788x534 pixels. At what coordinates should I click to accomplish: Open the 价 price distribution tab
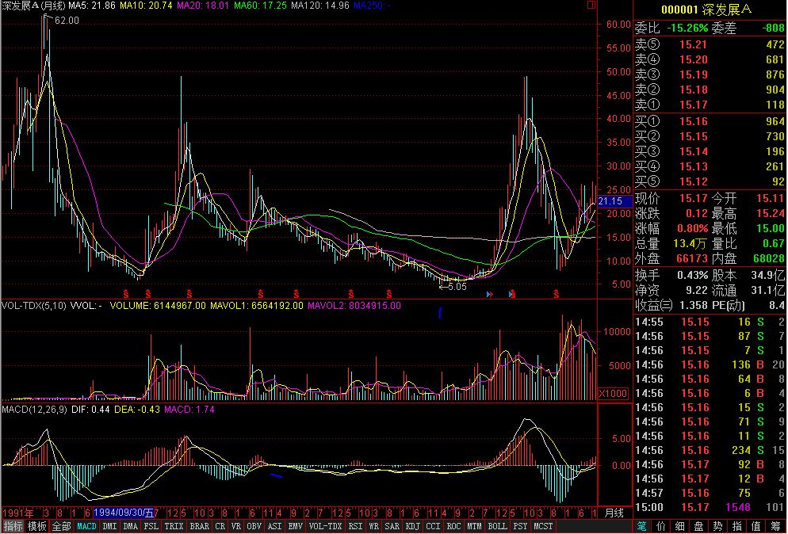(x=662, y=526)
